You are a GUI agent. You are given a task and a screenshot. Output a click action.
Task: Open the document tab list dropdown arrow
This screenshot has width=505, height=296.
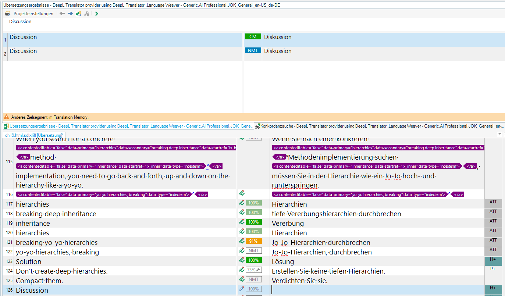[x=499, y=134]
